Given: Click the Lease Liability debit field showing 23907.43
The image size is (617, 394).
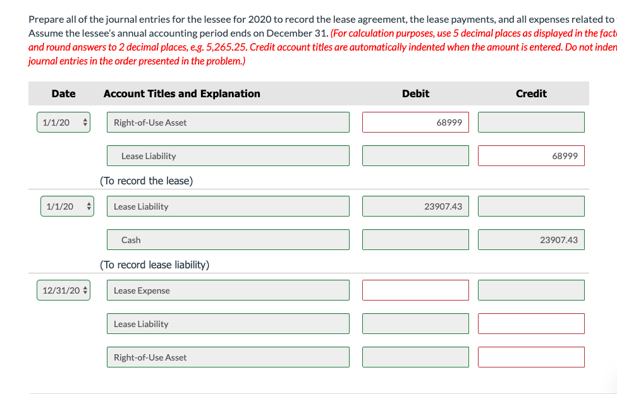Looking at the screenshot, I should coord(415,206).
